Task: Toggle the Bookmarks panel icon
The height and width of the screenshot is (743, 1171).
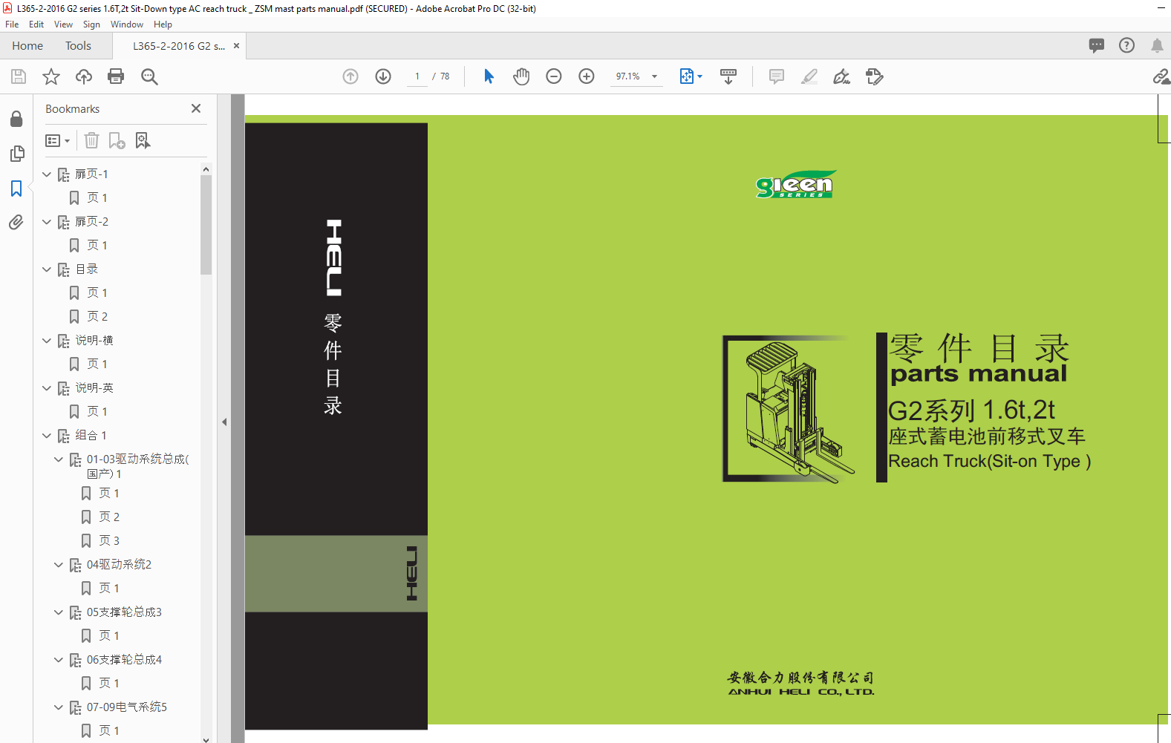Action: (16, 189)
